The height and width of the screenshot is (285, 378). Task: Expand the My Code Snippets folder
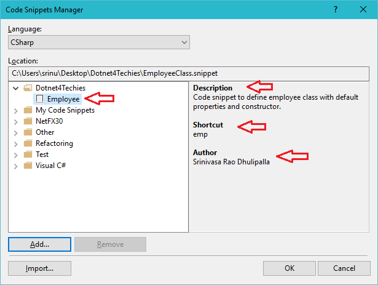click(x=15, y=111)
